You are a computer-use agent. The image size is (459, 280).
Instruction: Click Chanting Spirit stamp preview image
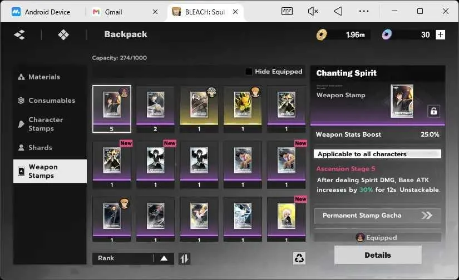pyautogui.click(x=402, y=101)
